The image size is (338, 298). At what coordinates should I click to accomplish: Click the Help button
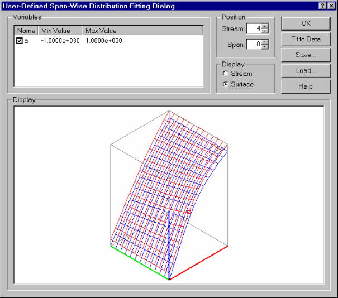(306, 86)
